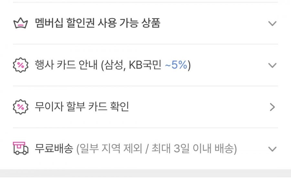The image size is (291, 187).
Task: Click the gray section divider bar
Action: [145, 173]
